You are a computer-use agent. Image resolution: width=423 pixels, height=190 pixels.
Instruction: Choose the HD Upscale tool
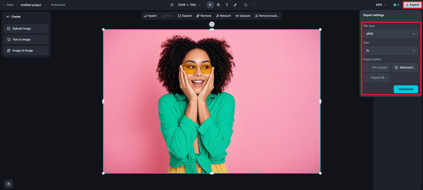(x=243, y=16)
